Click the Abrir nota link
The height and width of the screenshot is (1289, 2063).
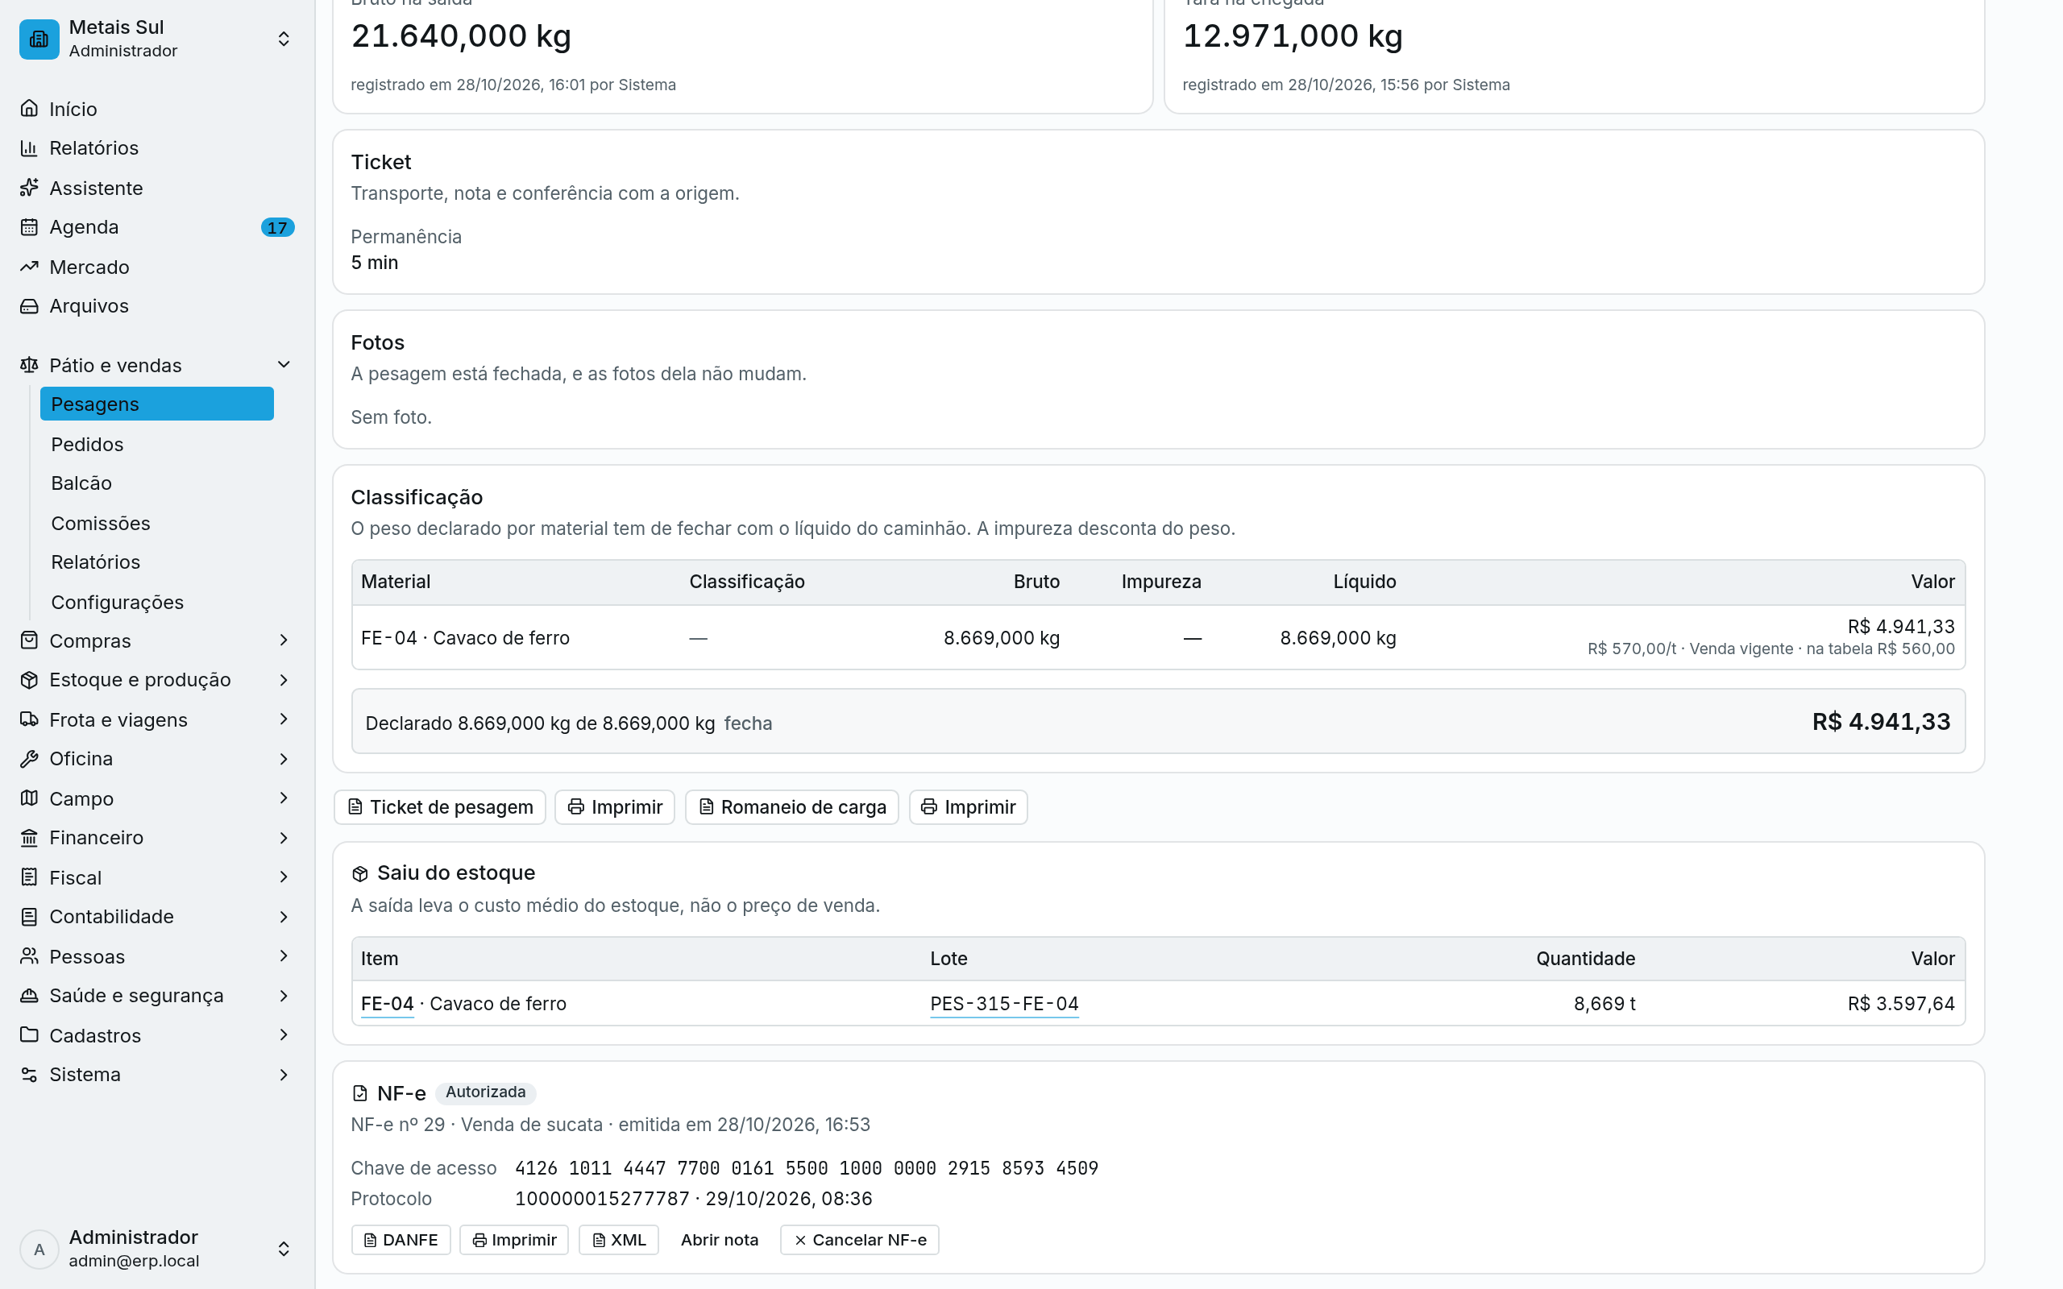tap(720, 1240)
